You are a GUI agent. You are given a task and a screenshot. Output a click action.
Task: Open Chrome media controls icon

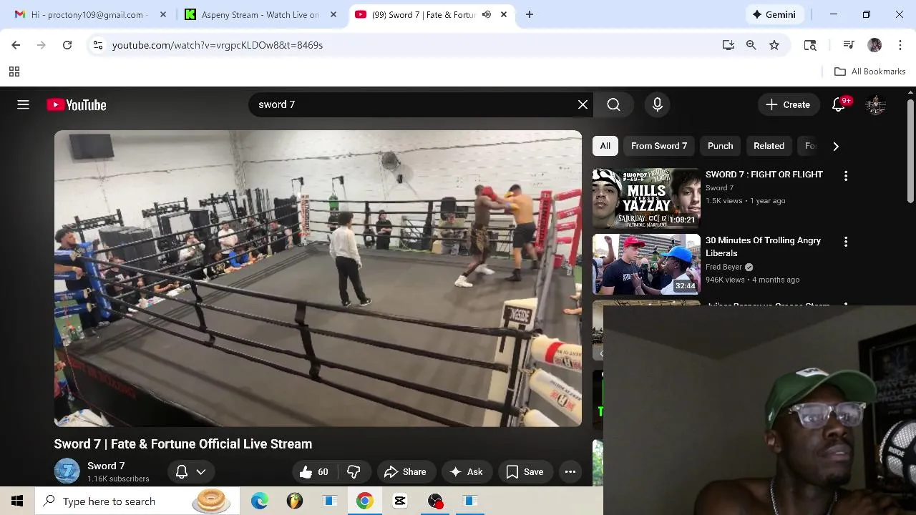[849, 45]
